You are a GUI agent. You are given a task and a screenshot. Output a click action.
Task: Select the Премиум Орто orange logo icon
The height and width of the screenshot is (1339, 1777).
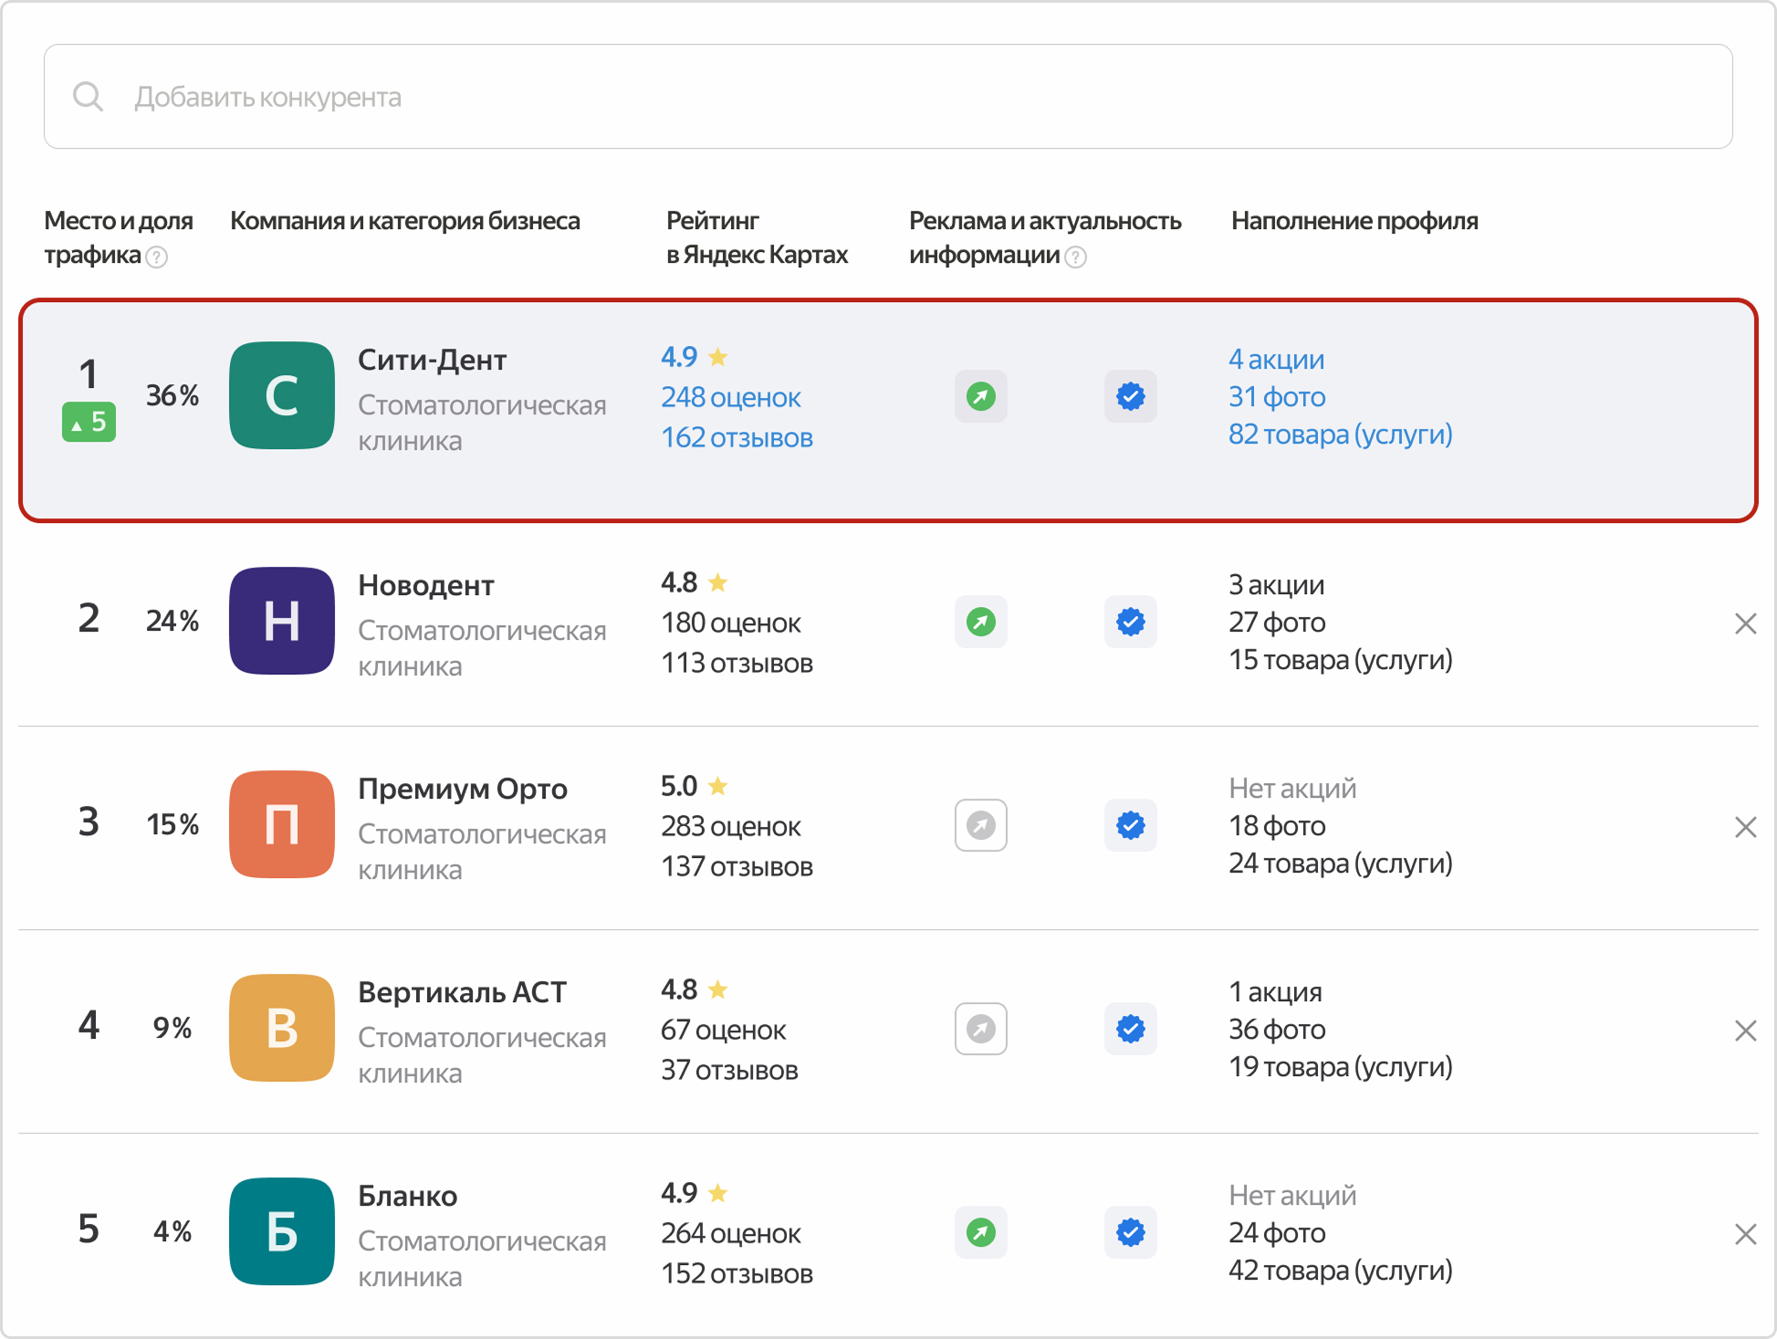click(281, 825)
